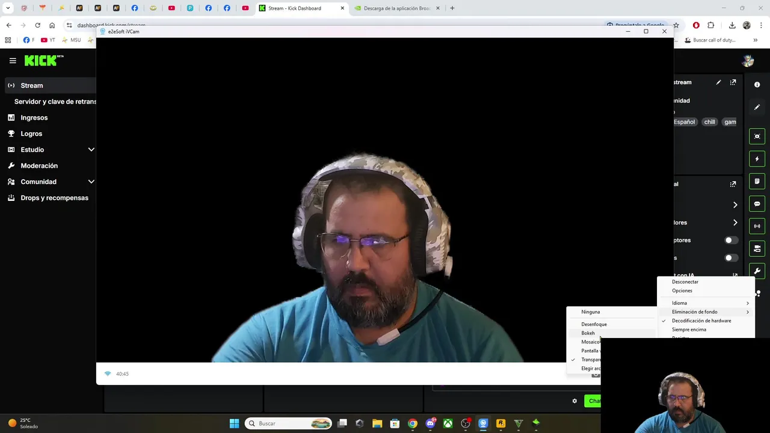Reload the browser page
This screenshot has height=433, width=770.
37,25
